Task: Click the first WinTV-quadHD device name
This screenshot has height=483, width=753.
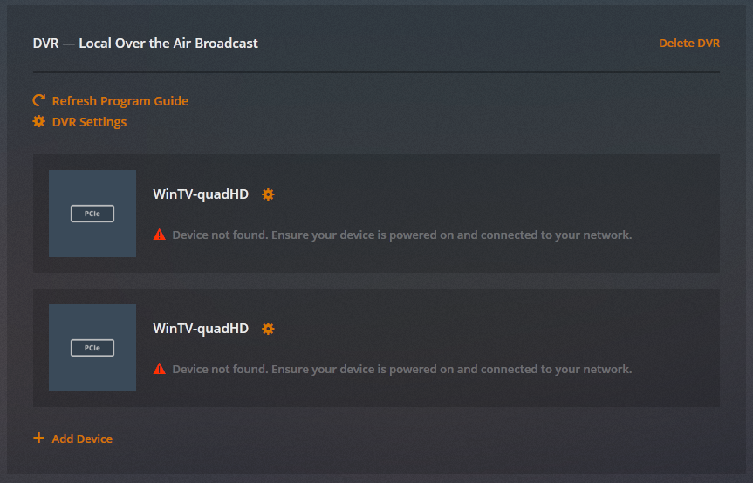Action: [201, 194]
